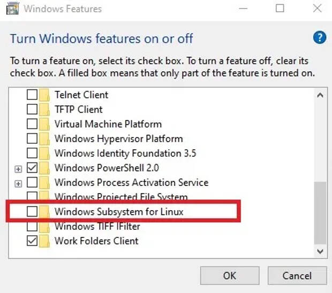Click the Windows Features title bar icon

[x=13, y=9]
